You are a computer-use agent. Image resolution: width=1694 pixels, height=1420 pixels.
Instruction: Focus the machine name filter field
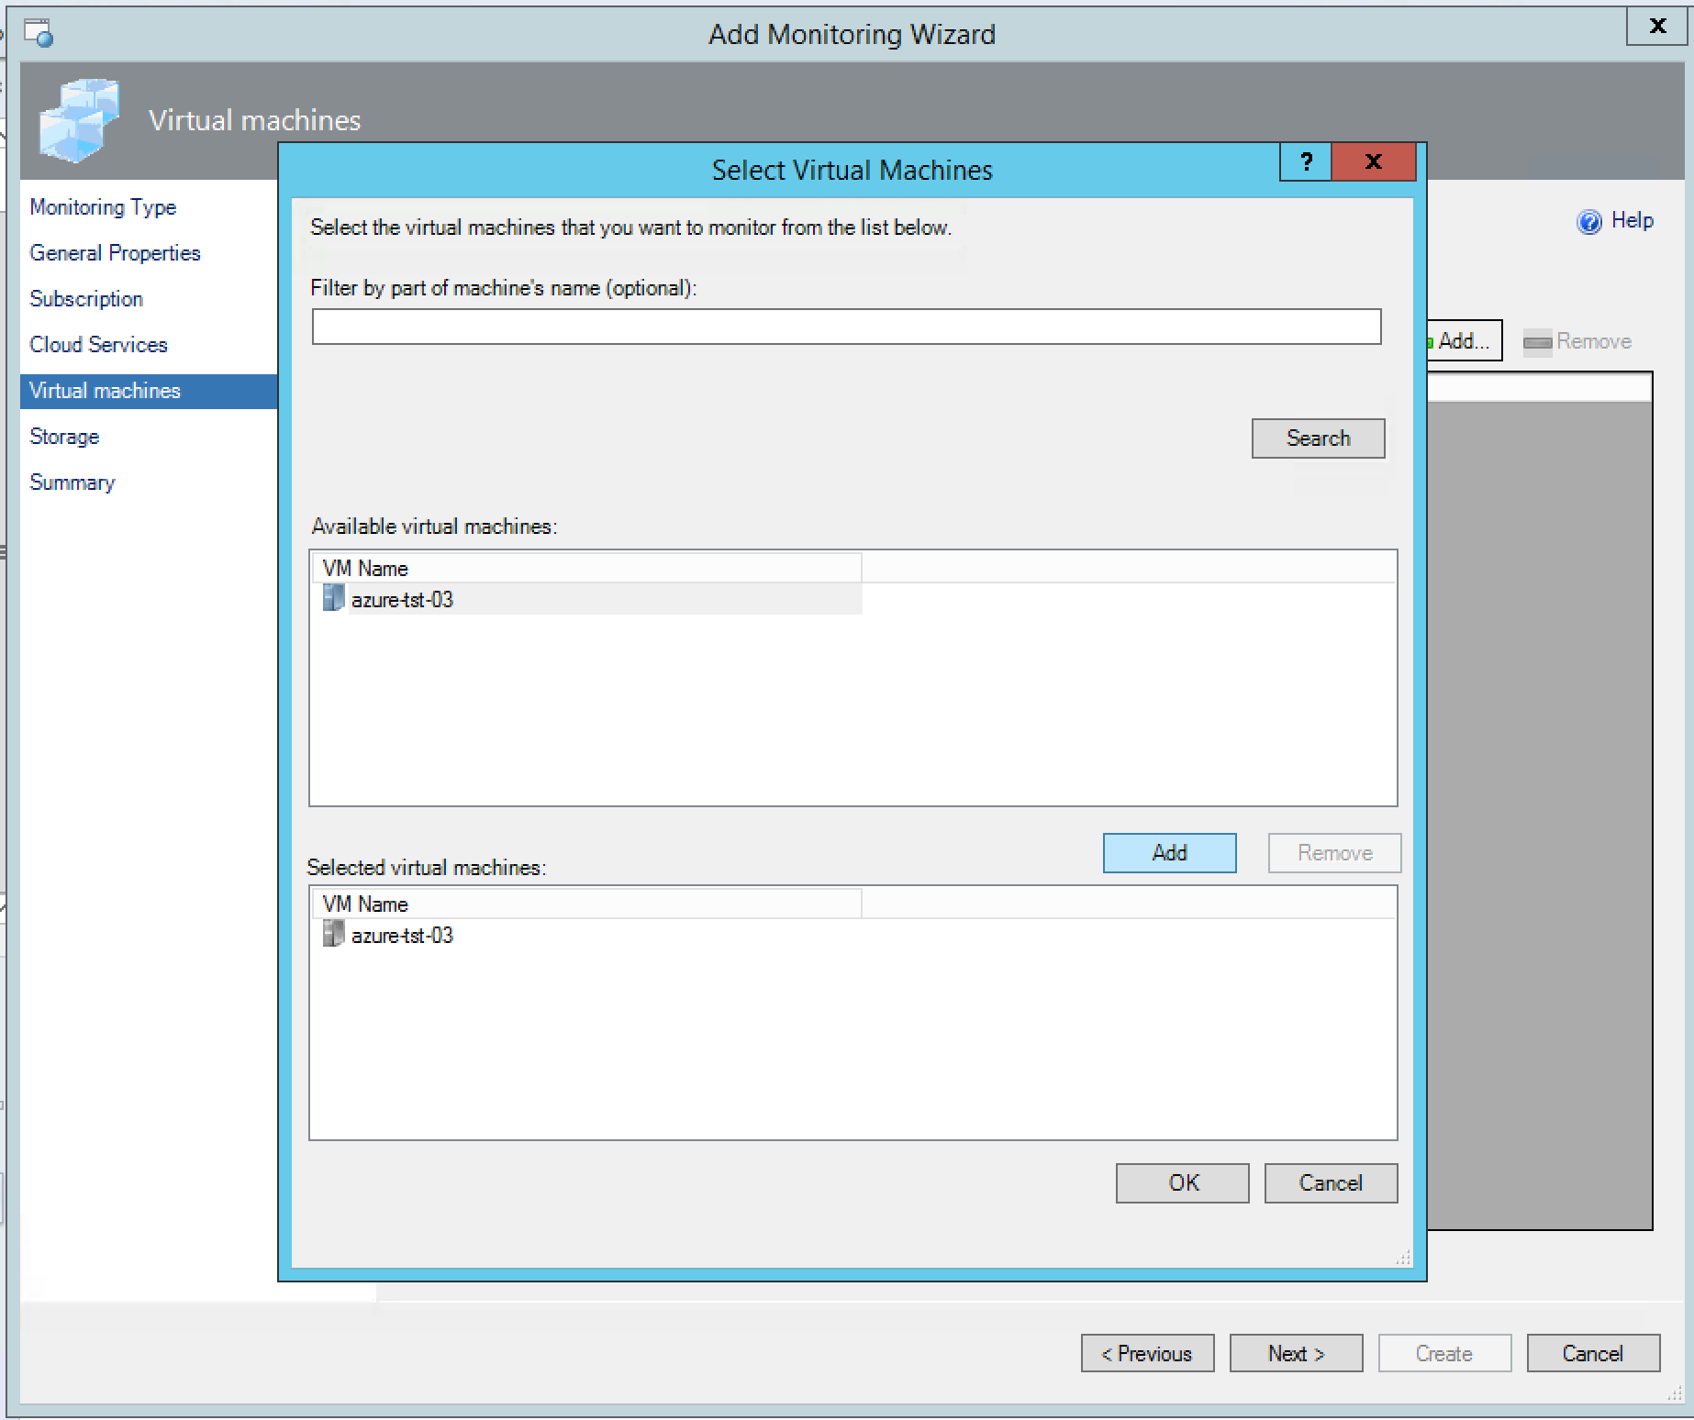pyautogui.click(x=845, y=327)
